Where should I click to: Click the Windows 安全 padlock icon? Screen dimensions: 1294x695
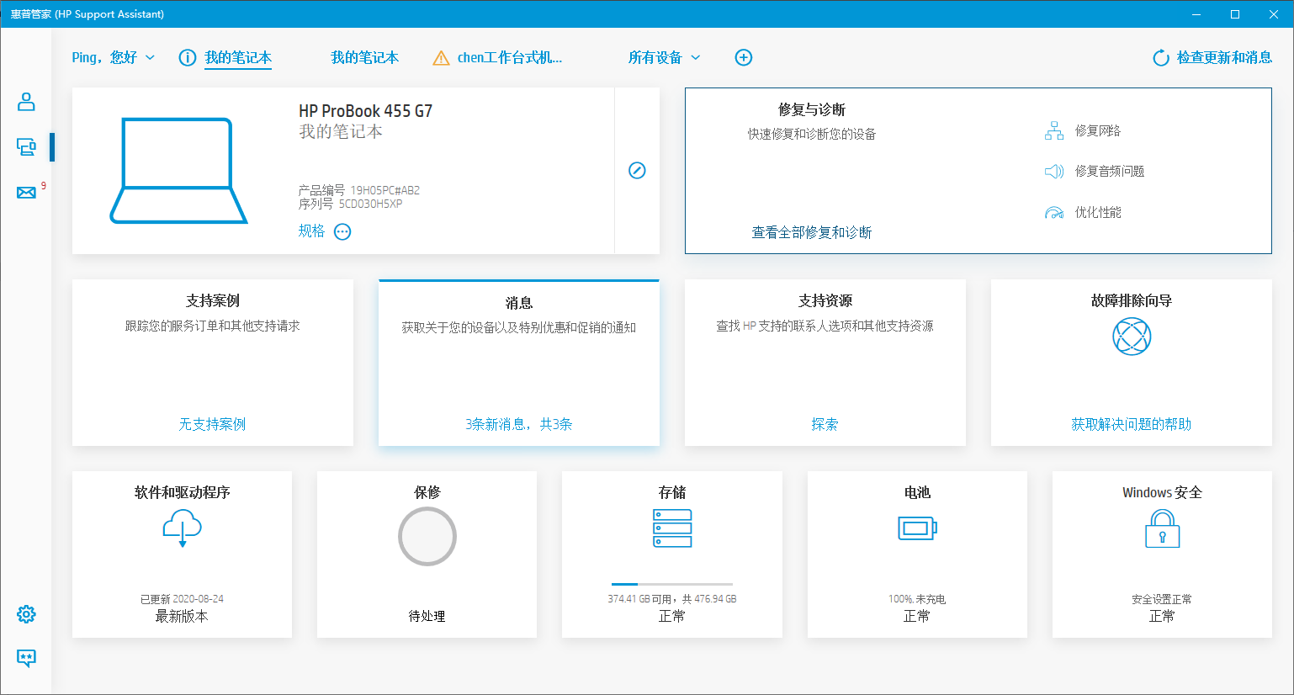point(1162,528)
